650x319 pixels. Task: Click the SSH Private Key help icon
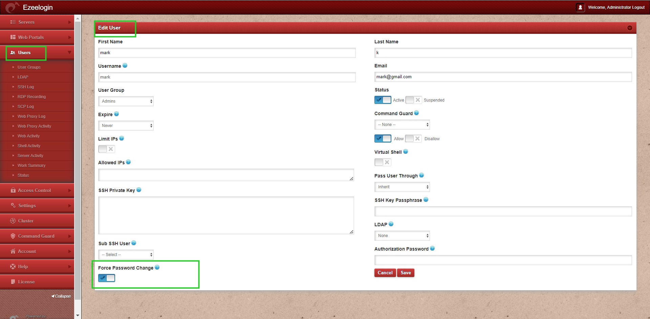(139, 190)
